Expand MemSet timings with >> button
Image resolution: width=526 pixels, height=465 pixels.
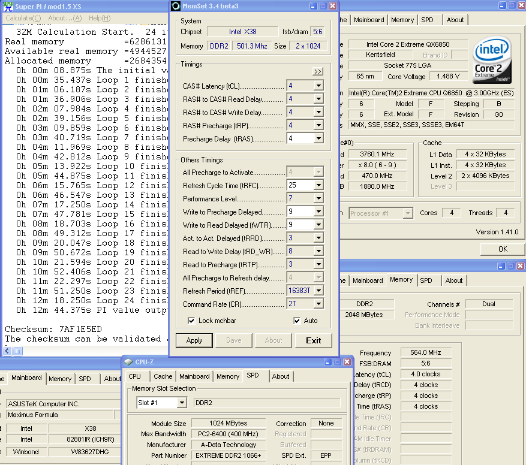(x=318, y=71)
